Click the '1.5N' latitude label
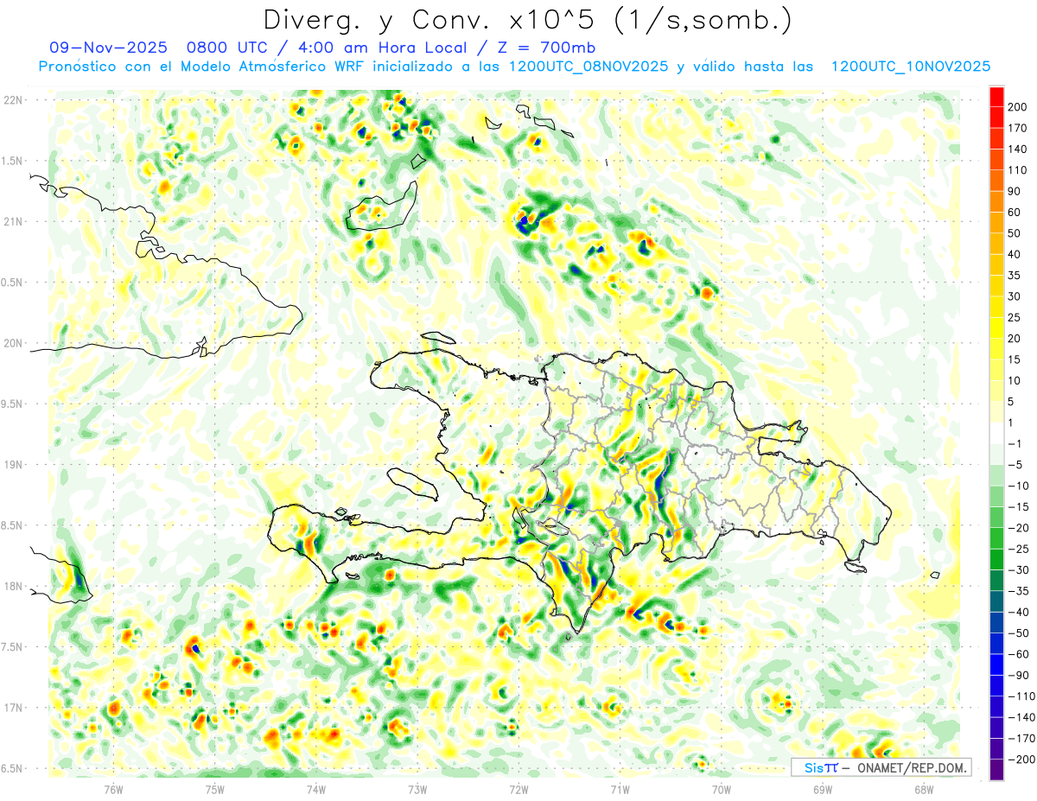Screen dimensions: 1037x801 point(13,161)
